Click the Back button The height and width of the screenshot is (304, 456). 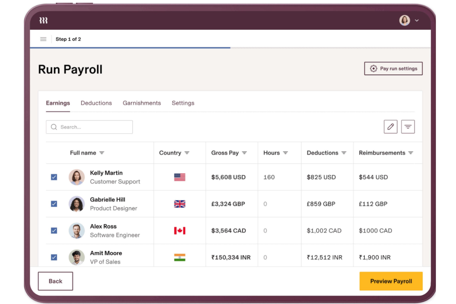(55, 281)
